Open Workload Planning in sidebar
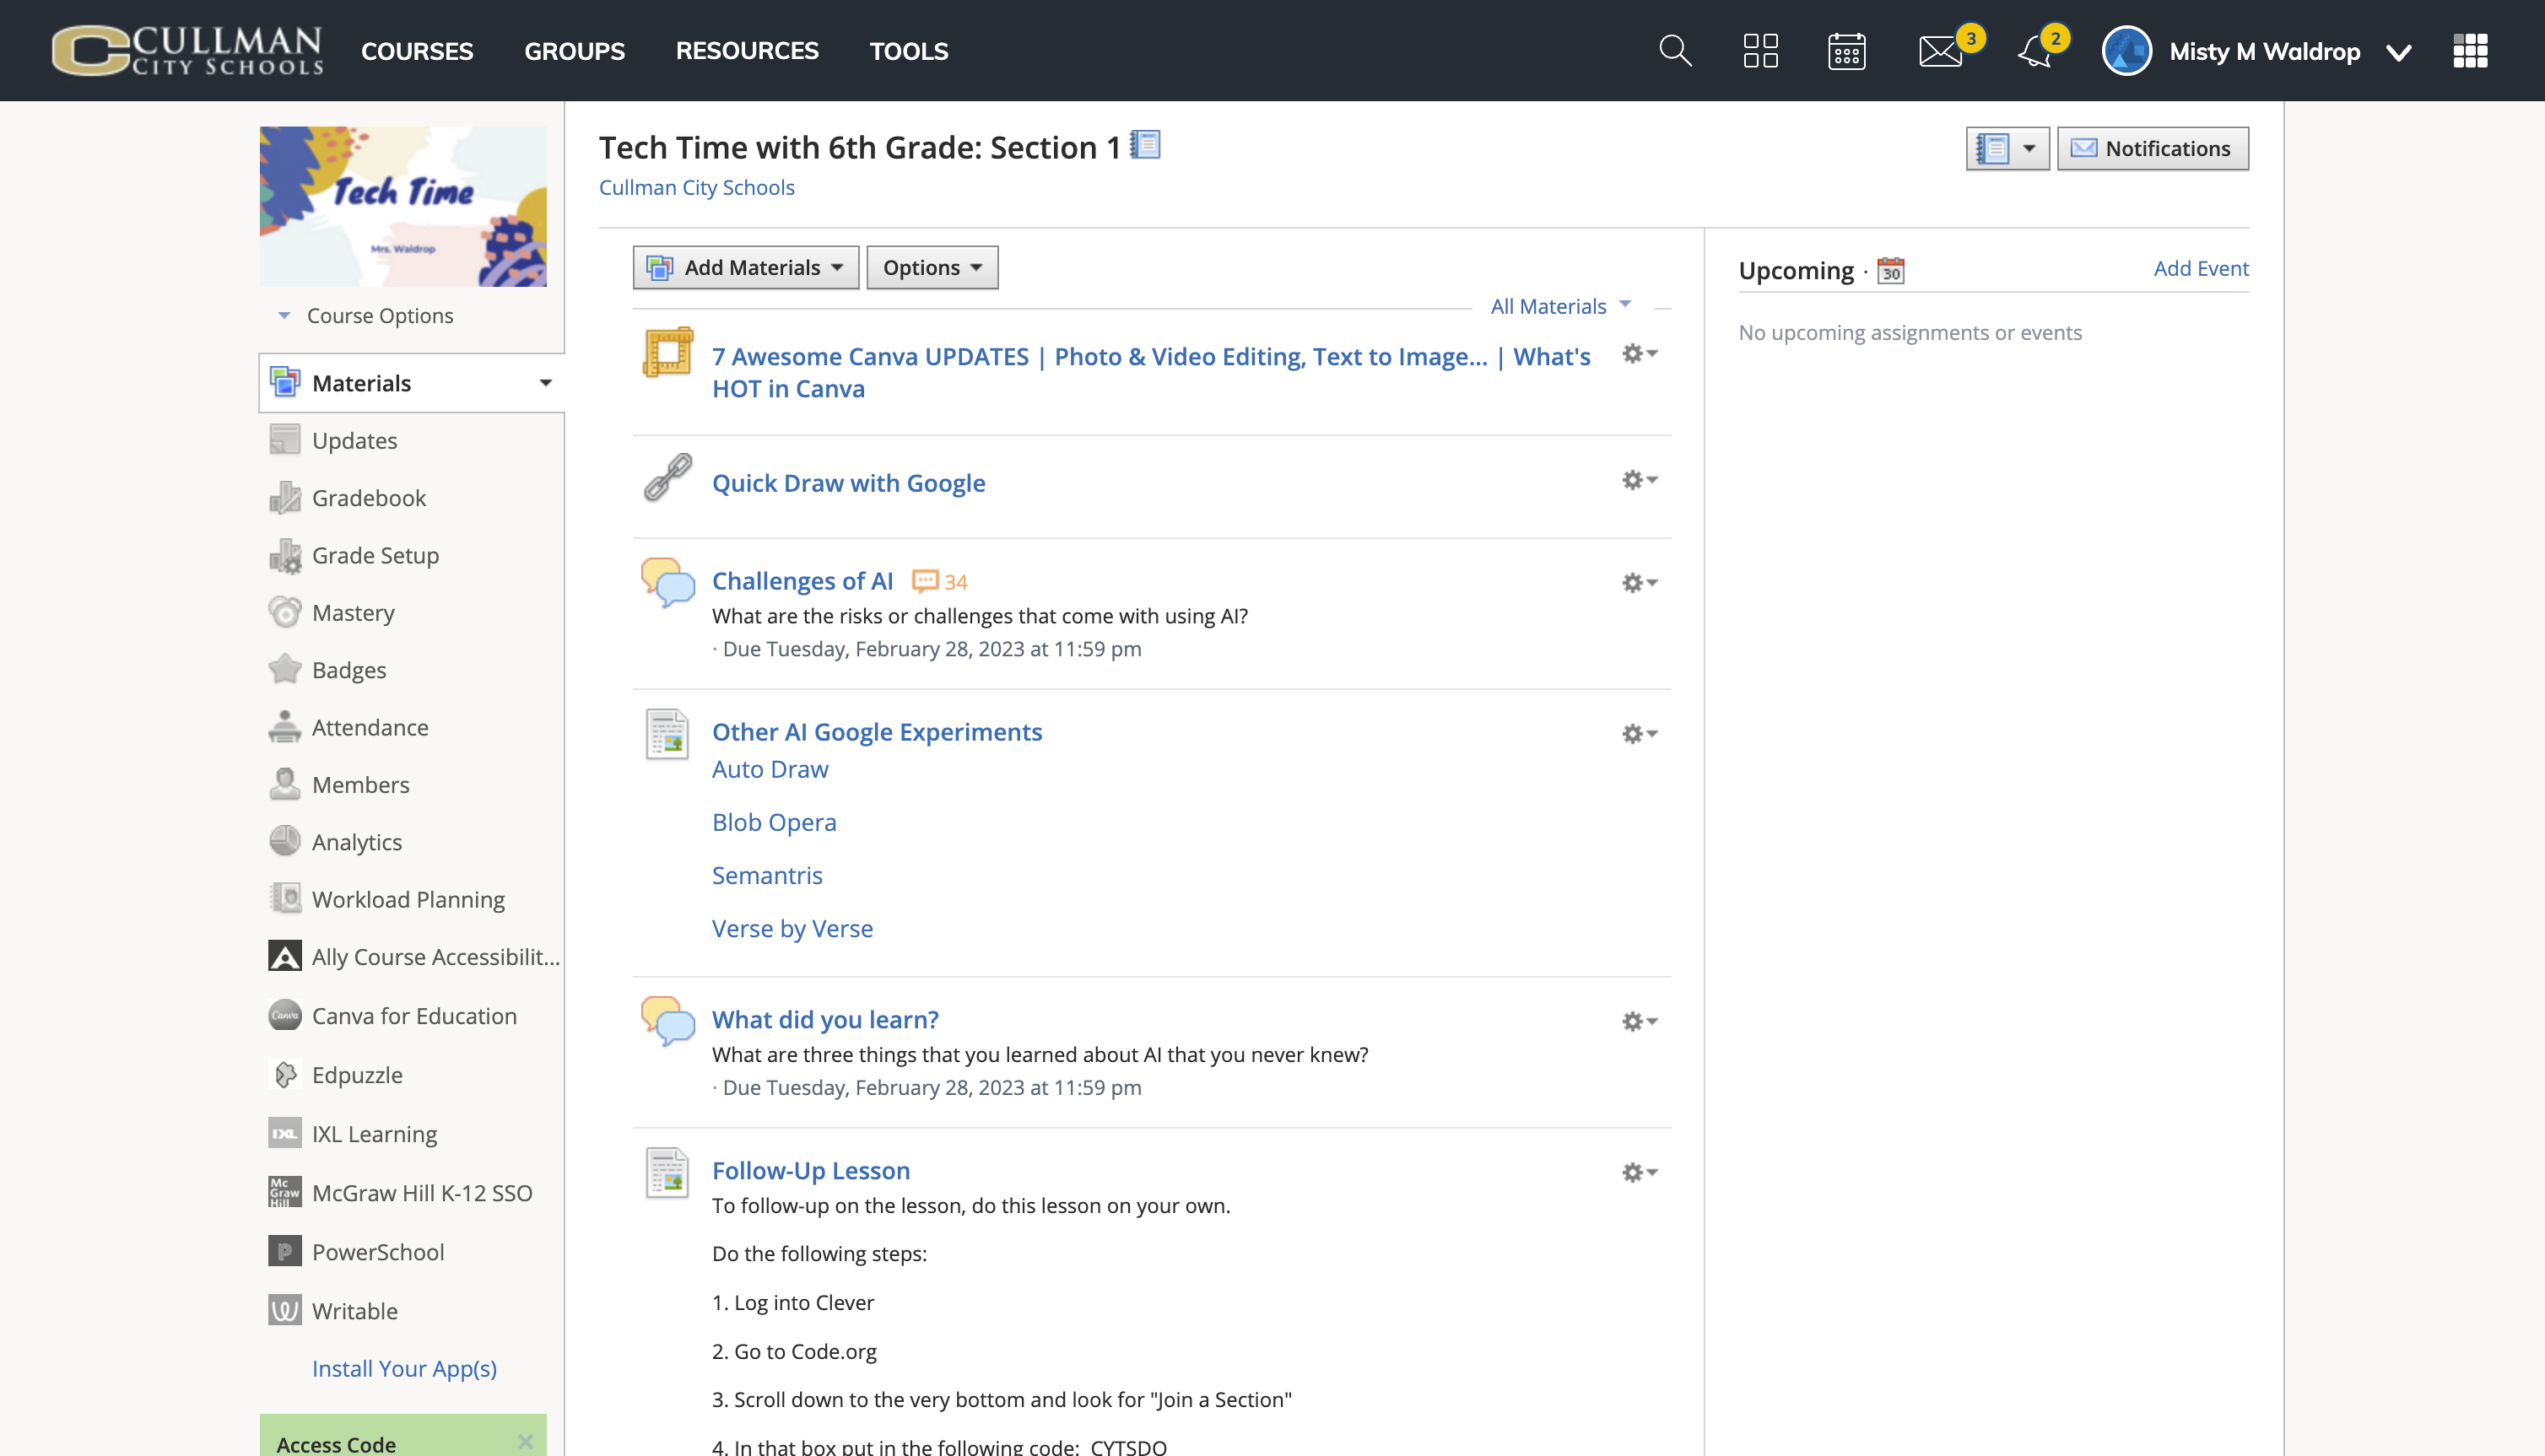Viewport: 2545px width, 1456px height. (x=408, y=899)
